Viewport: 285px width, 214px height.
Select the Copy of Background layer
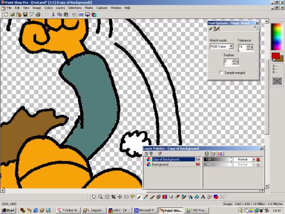tap(173, 159)
